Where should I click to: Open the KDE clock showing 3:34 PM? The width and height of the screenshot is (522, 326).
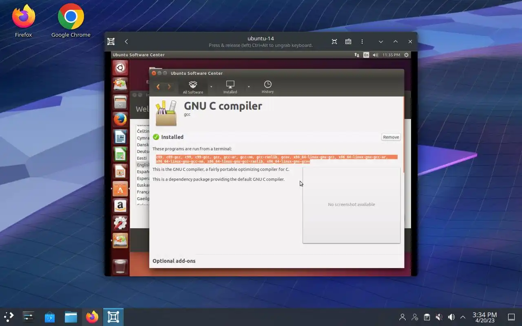pyautogui.click(x=484, y=317)
